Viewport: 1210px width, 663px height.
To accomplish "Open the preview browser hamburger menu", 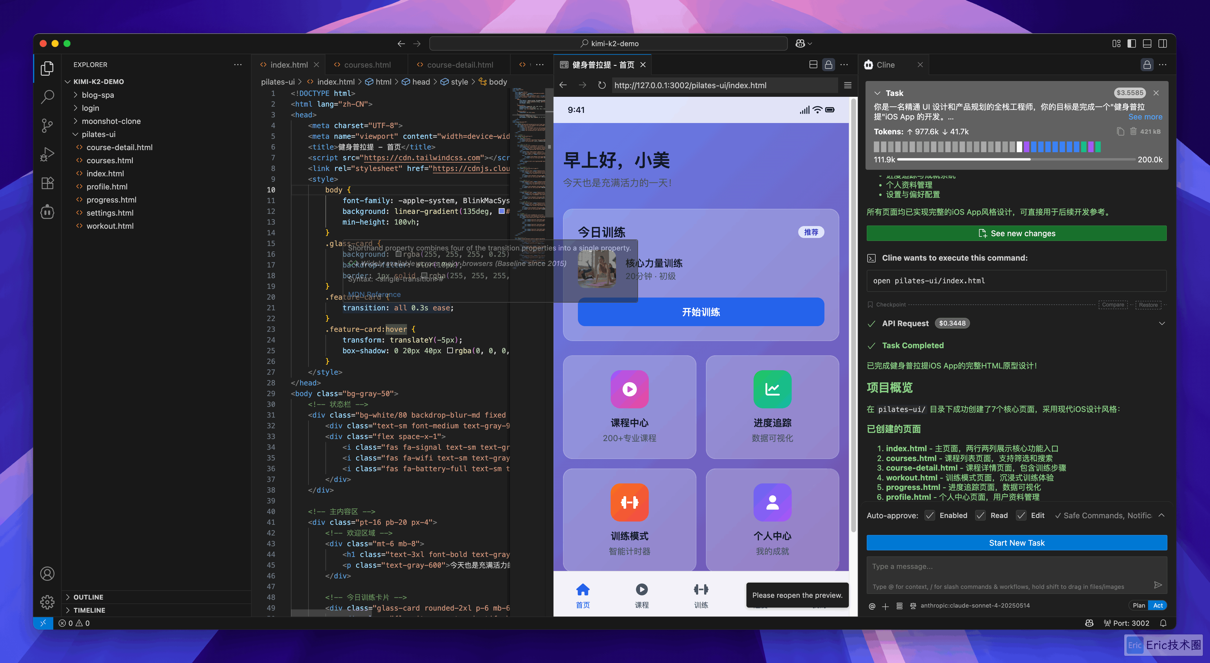I will (847, 85).
